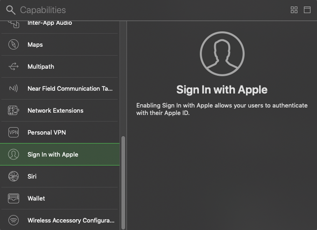The width and height of the screenshot is (317, 230).
Task: Click the Inter-App Audio icon
Action: [x=14, y=23]
